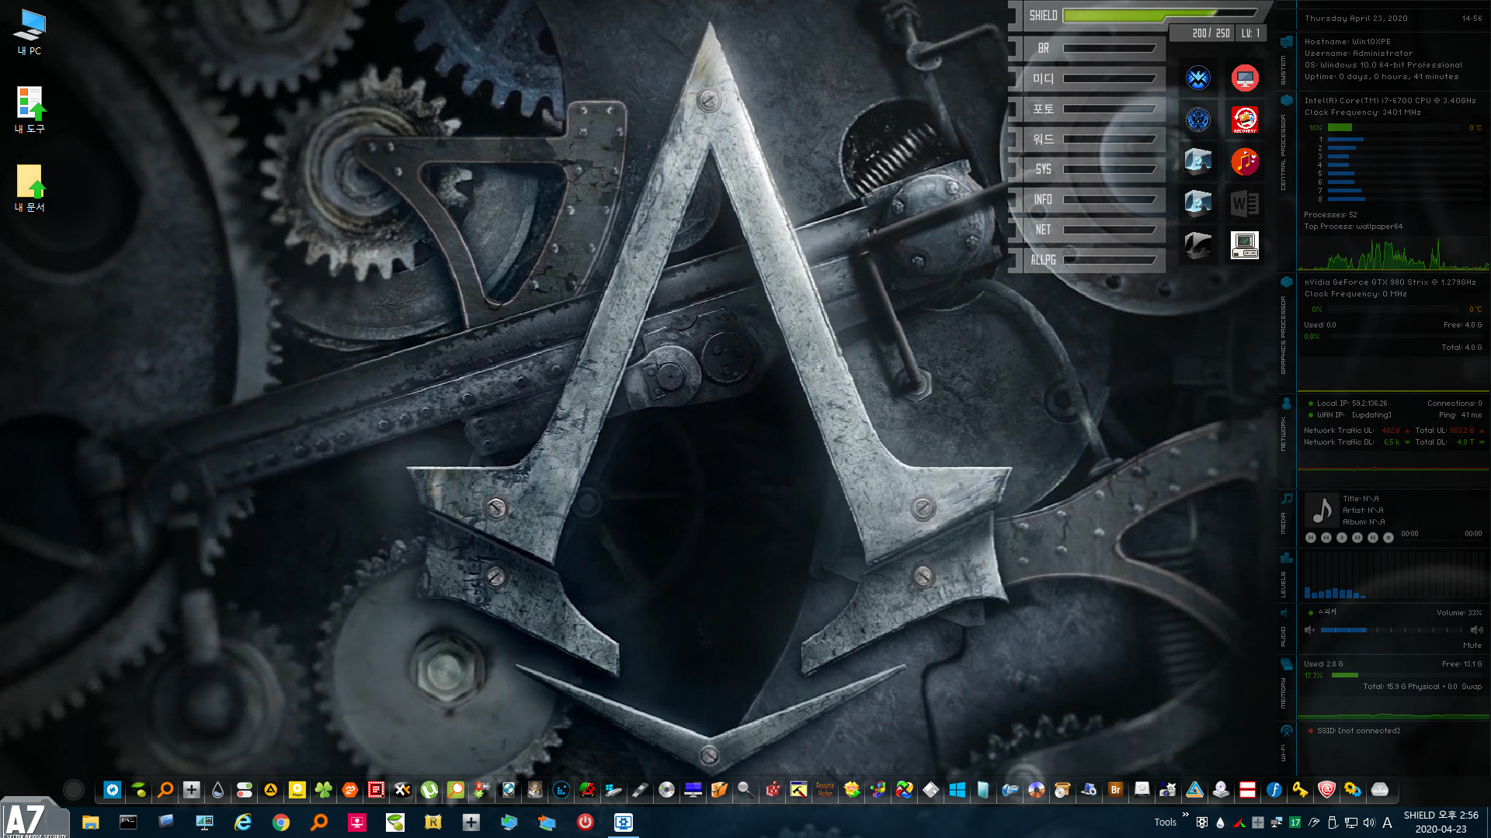
Task: Open the ALLPG launcher category
Action: 1089,260
